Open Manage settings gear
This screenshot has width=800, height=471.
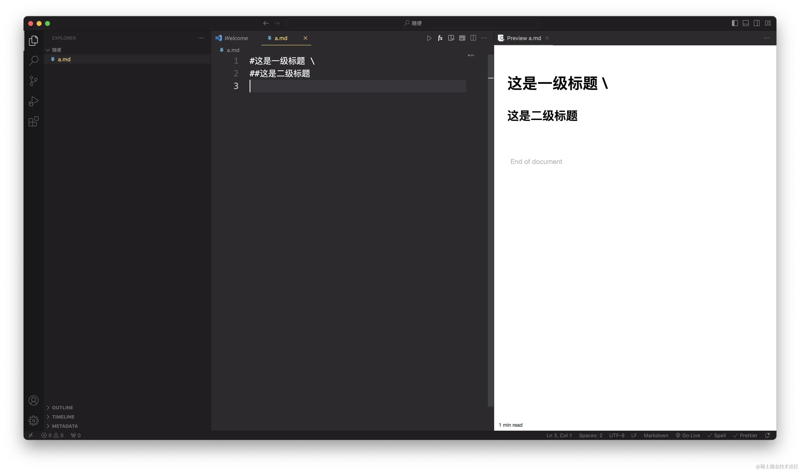point(33,421)
